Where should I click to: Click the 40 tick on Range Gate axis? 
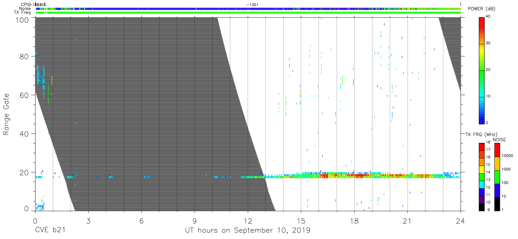[24, 134]
